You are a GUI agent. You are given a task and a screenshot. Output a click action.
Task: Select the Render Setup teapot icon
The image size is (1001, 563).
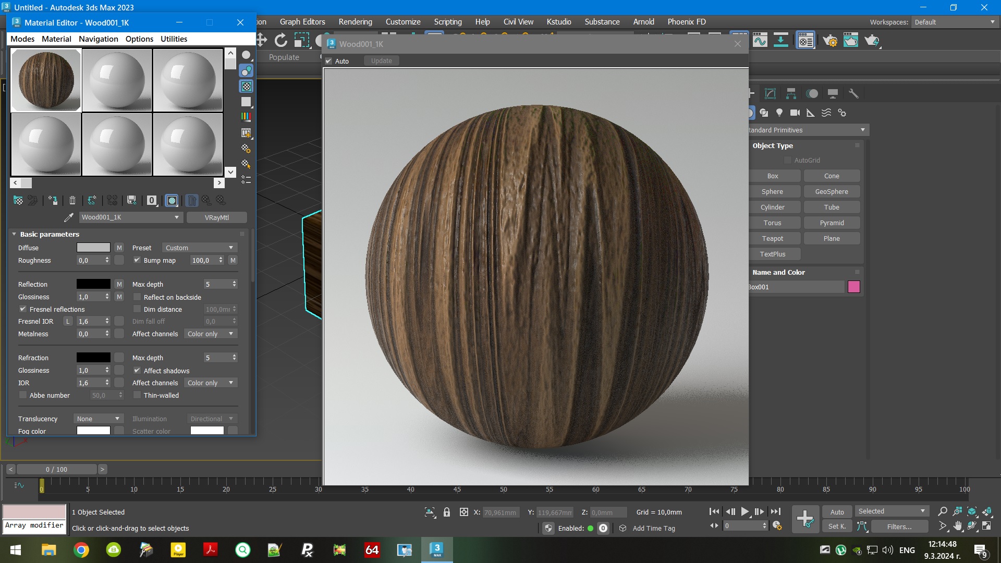(x=831, y=41)
